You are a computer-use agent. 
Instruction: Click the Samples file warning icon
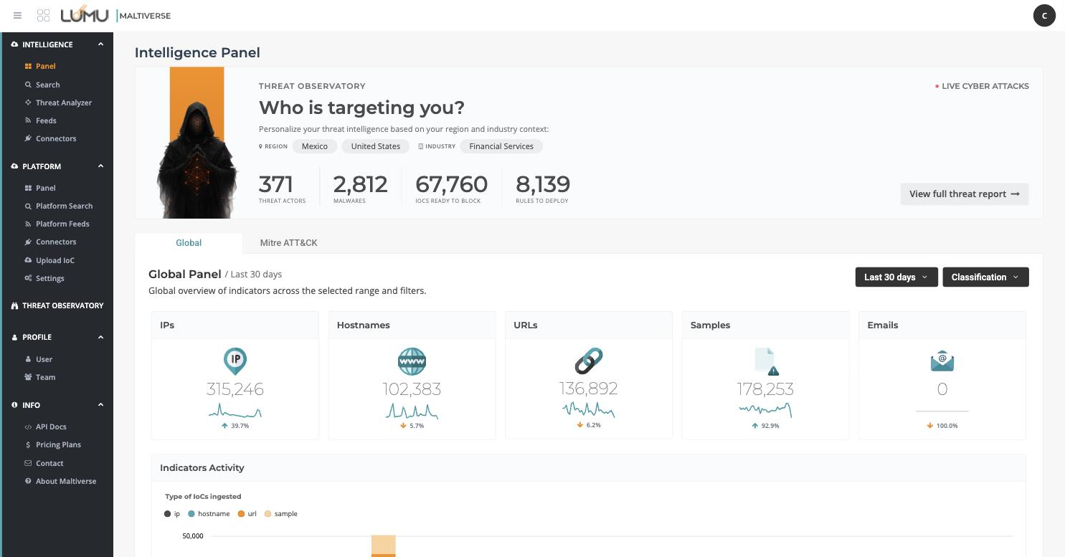(766, 361)
